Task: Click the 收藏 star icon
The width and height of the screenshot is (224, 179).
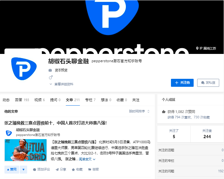Action: [73, 169]
